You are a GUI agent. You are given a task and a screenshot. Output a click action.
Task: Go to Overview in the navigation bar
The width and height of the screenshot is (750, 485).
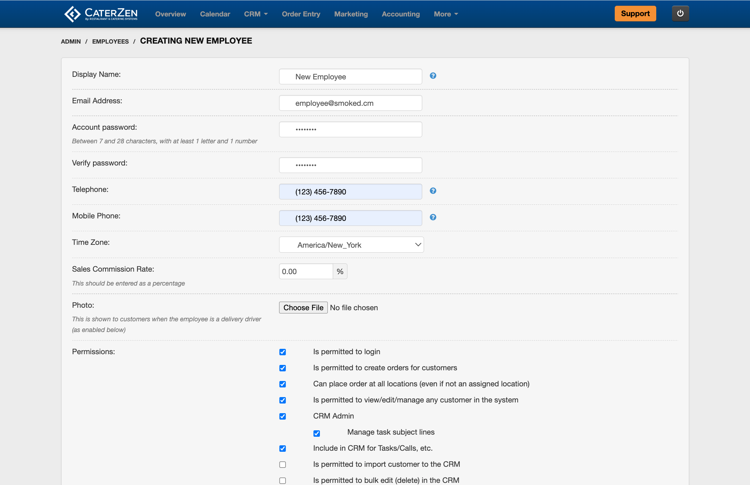point(171,14)
